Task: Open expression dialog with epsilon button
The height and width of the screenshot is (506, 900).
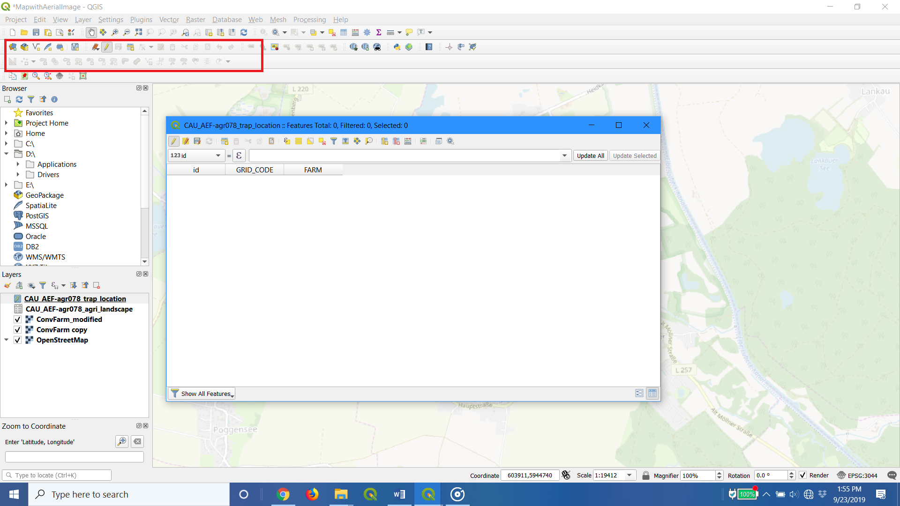Action: [x=239, y=156]
